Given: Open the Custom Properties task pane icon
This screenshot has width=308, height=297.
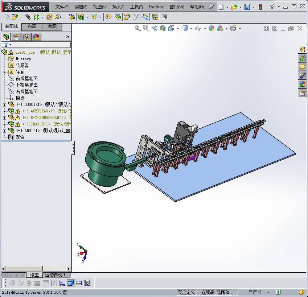Looking at the screenshot, I should point(302,92).
